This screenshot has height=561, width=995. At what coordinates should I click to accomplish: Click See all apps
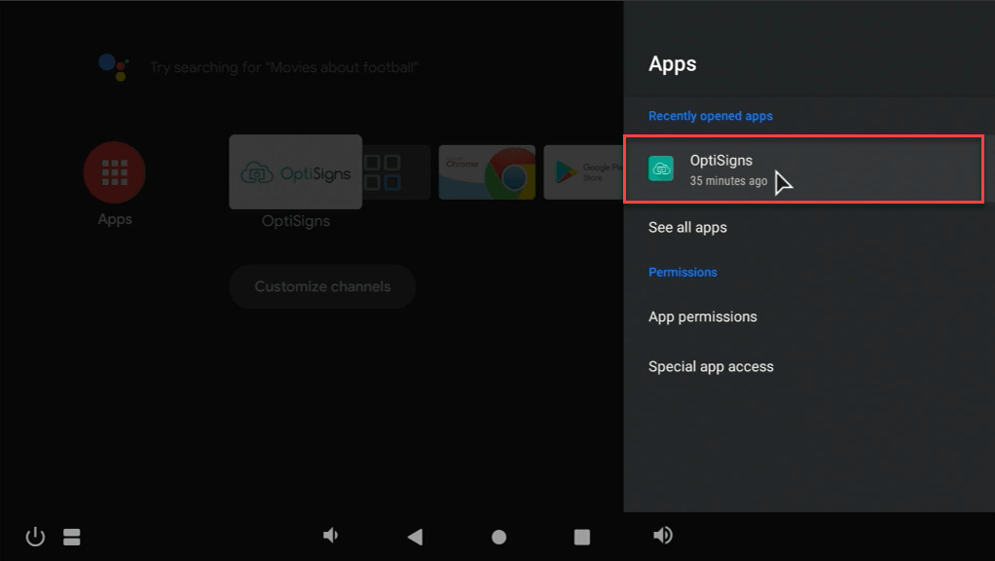tap(687, 227)
